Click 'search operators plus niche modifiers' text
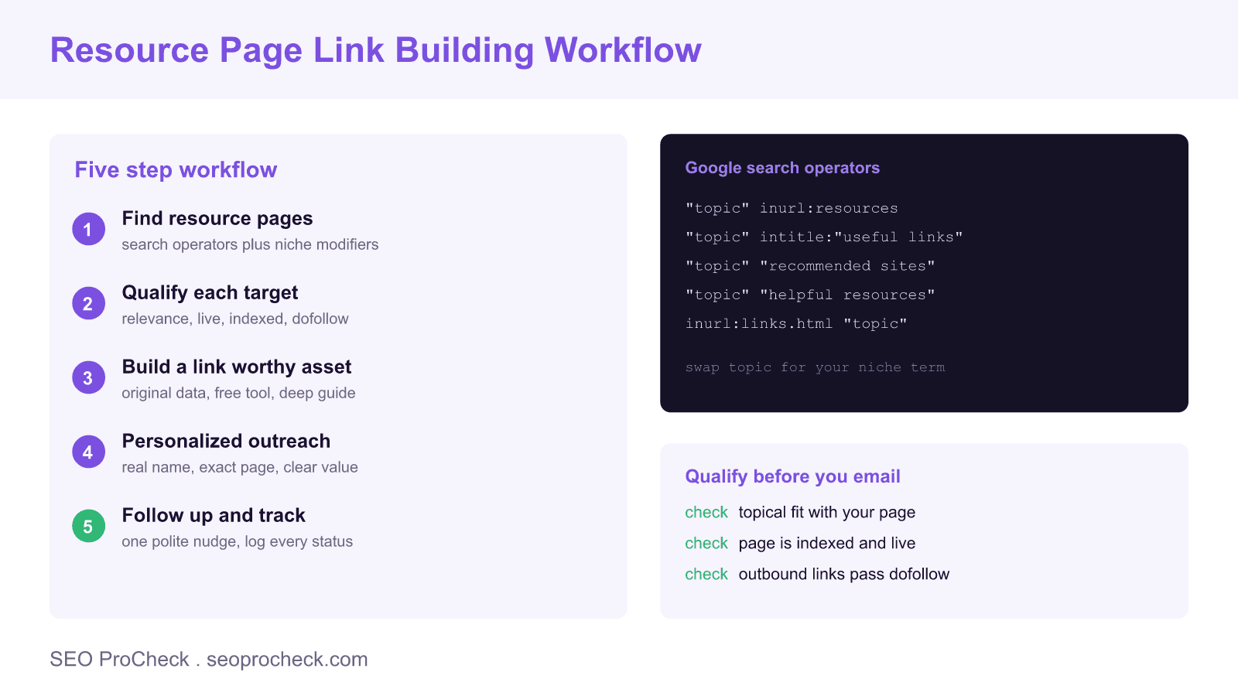Image resolution: width=1238 pixels, height=696 pixels. coord(250,244)
